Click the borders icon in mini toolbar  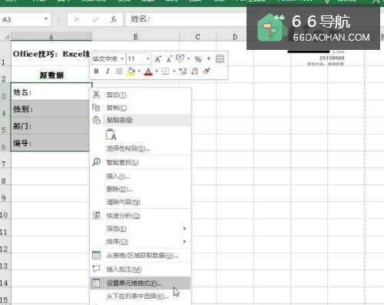(x=165, y=71)
